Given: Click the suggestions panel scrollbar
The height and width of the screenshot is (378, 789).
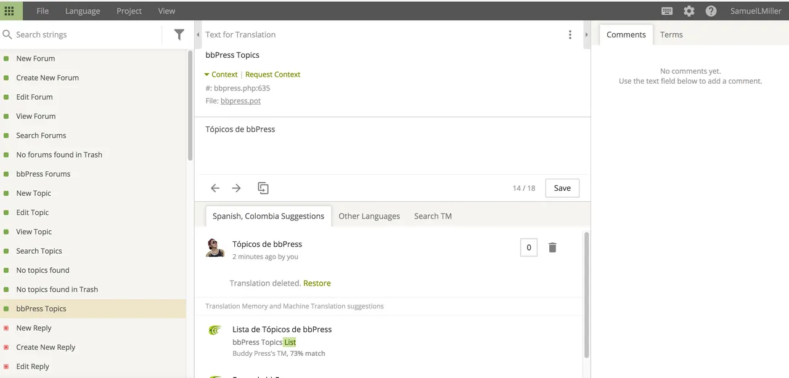Looking at the screenshot, I should pyautogui.click(x=586, y=294).
